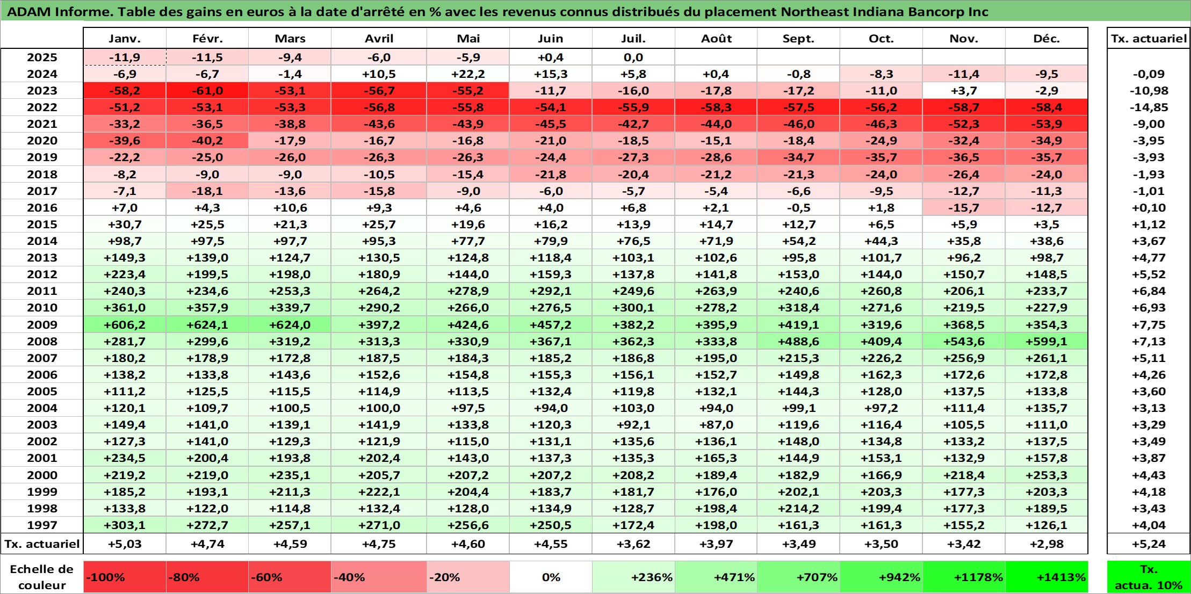Select cell +98,7 for January 2014

[x=125, y=241]
